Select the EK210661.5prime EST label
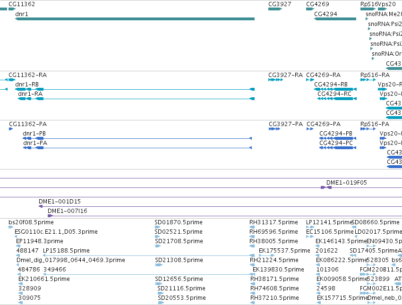This screenshot has height=305, width=402. tap(44, 279)
